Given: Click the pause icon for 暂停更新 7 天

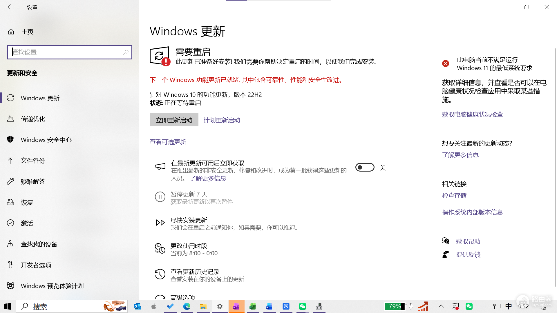Looking at the screenshot, I should (x=160, y=197).
